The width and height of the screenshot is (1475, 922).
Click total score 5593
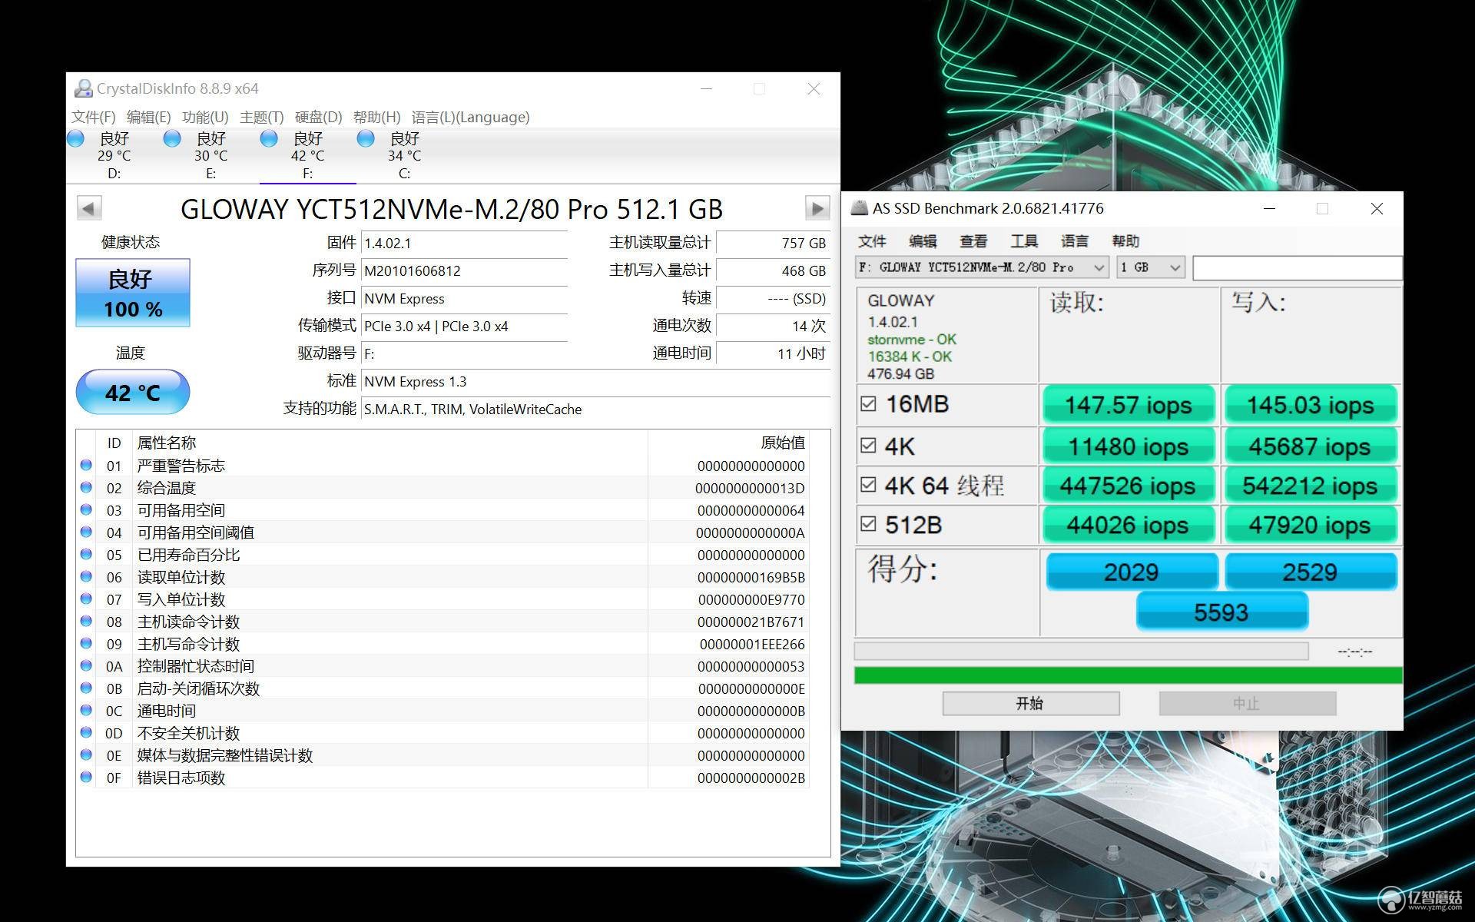[x=1221, y=612]
